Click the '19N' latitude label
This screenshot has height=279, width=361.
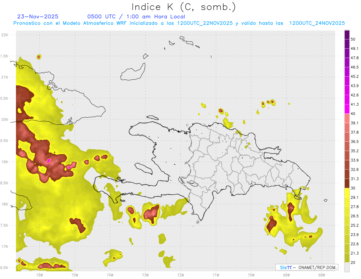click(5, 162)
